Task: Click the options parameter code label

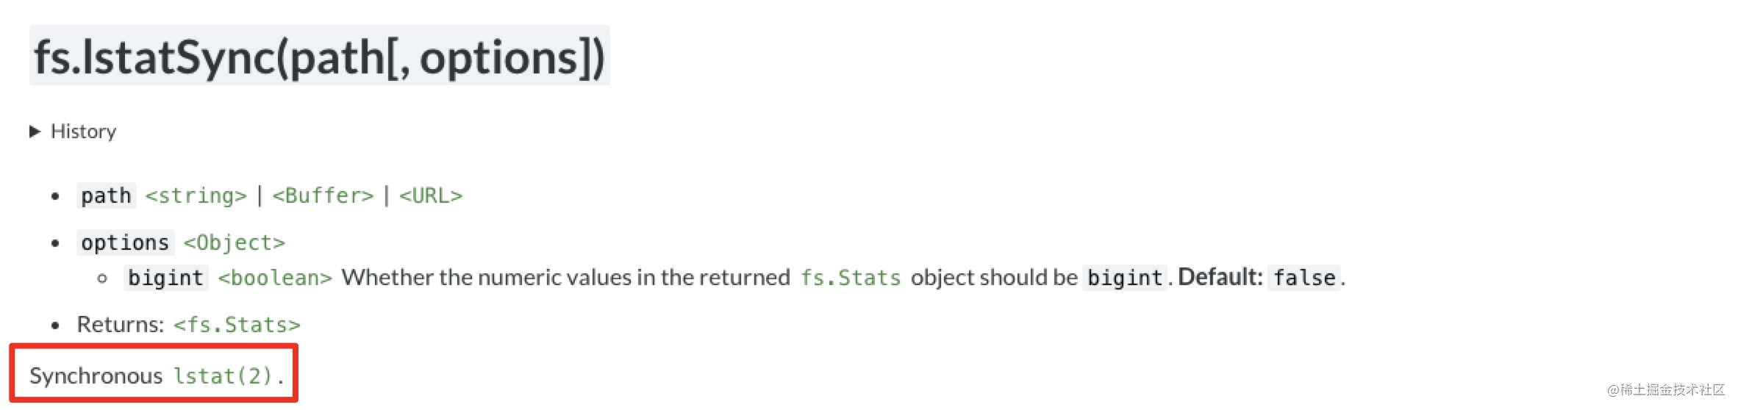Action: tap(125, 242)
